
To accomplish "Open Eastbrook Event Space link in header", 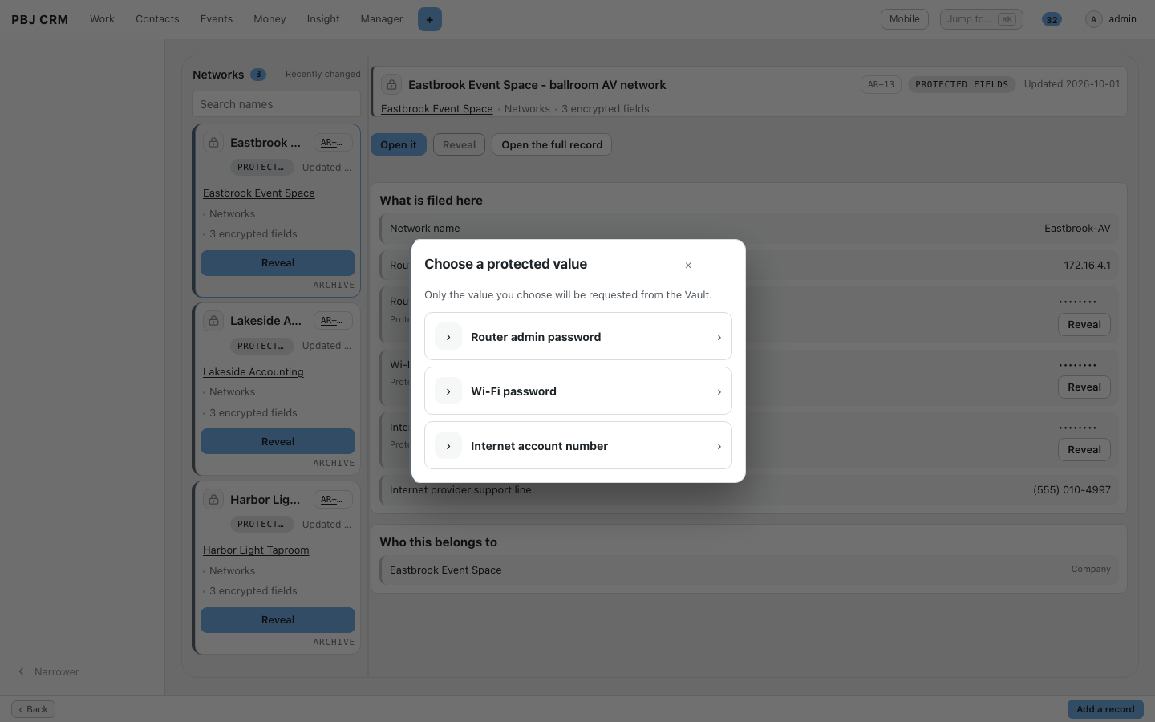I will pos(437,109).
